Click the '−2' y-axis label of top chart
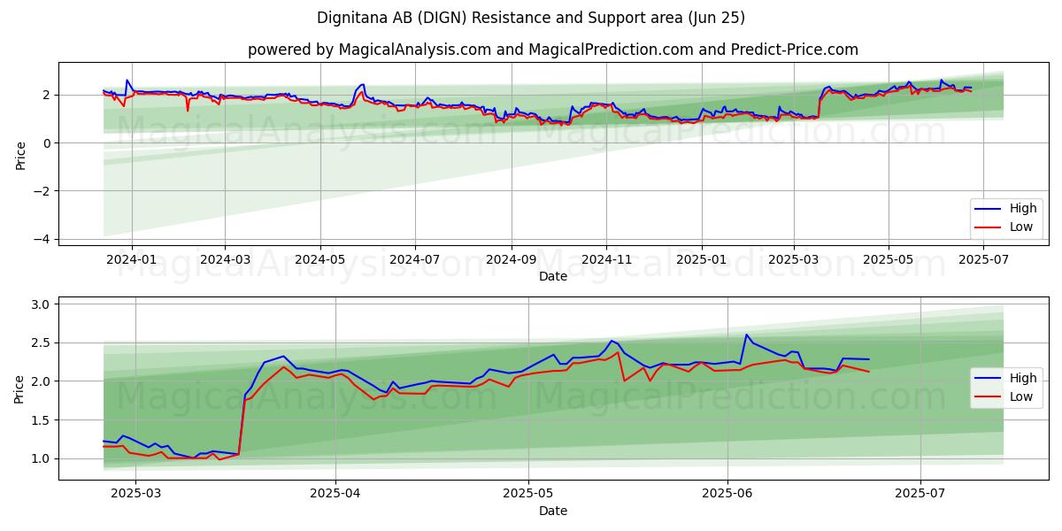 [42, 191]
